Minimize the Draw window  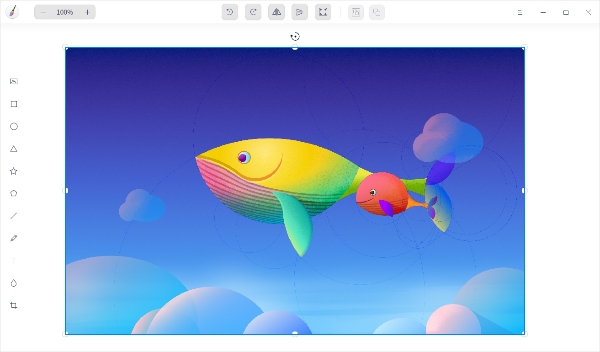click(x=543, y=12)
